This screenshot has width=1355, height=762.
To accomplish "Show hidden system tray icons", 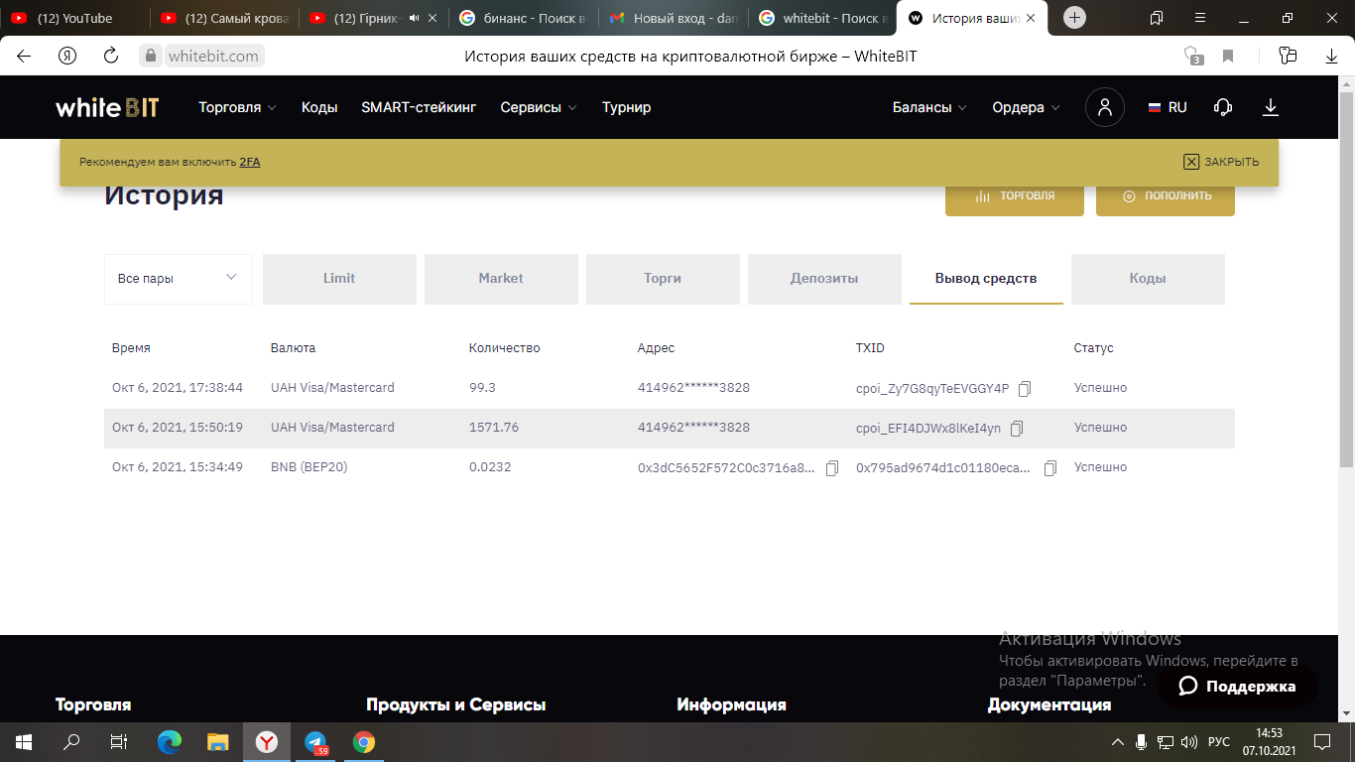I will click(1118, 742).
